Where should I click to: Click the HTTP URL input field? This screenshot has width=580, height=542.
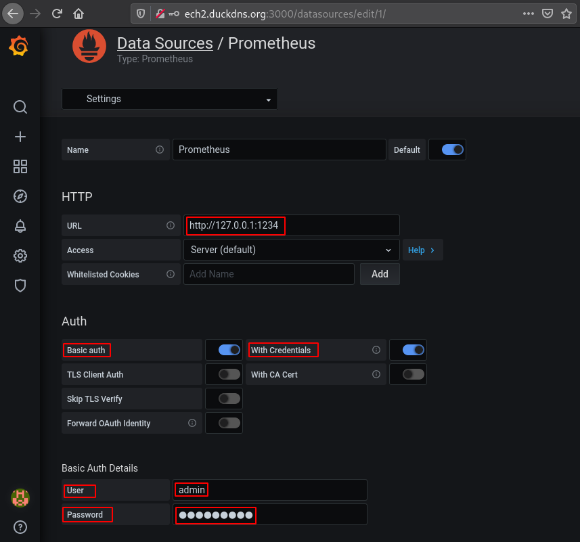pyautogui.click(x=292, y=225)
